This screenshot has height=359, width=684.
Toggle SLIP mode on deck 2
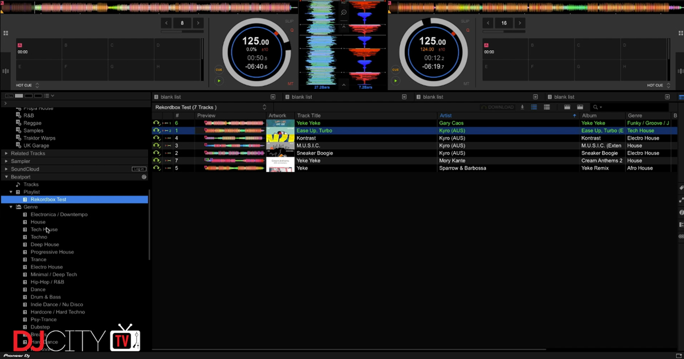466,21
